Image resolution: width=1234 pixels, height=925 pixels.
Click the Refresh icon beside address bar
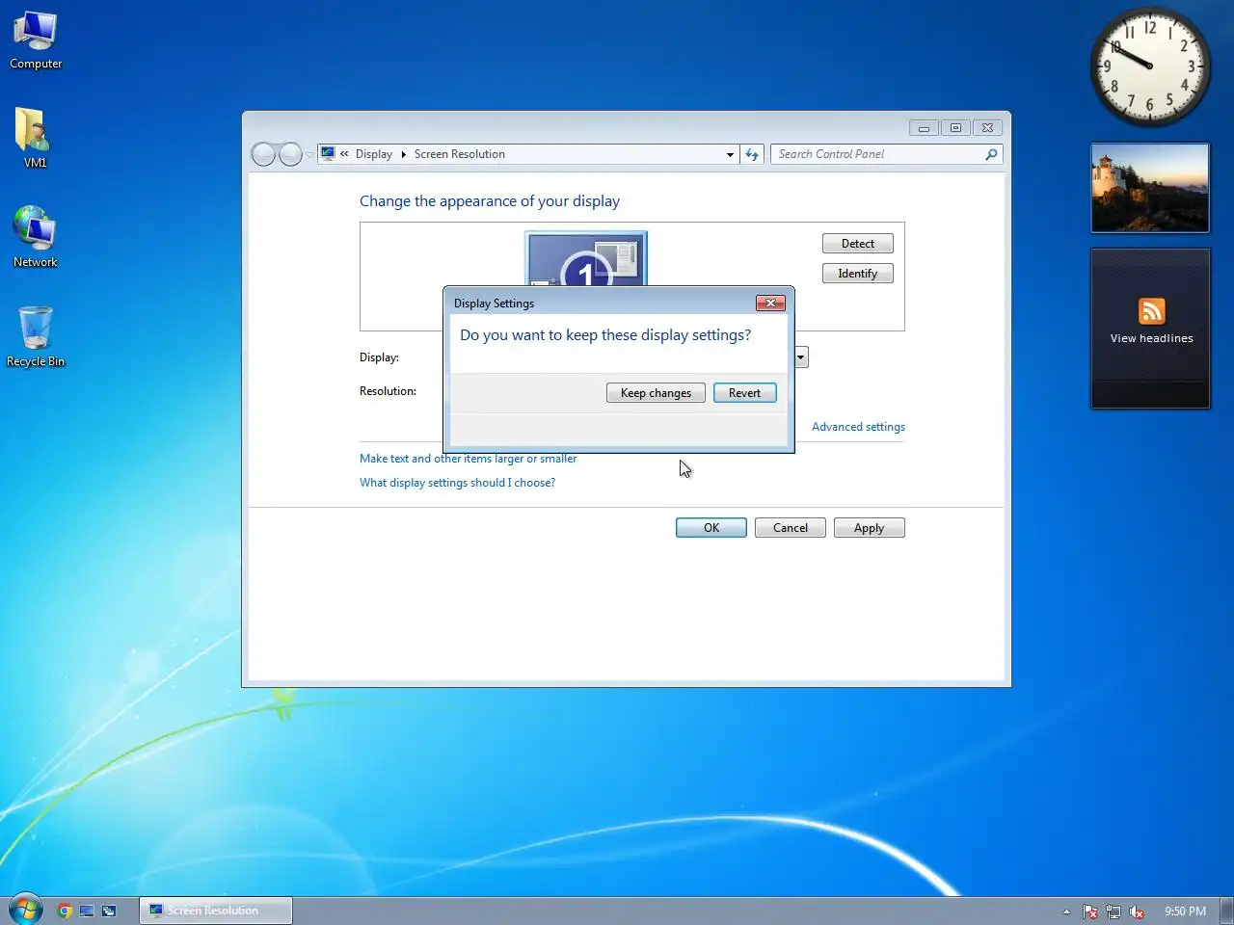pos(753,154)
